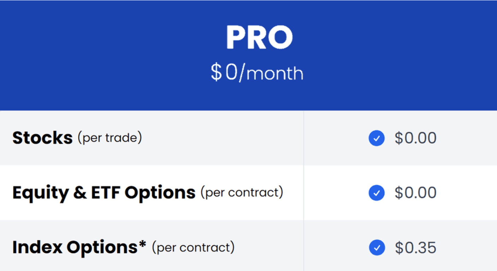
Task: Click "(per contract)" beside Index Options
Action: click(193, 247)
